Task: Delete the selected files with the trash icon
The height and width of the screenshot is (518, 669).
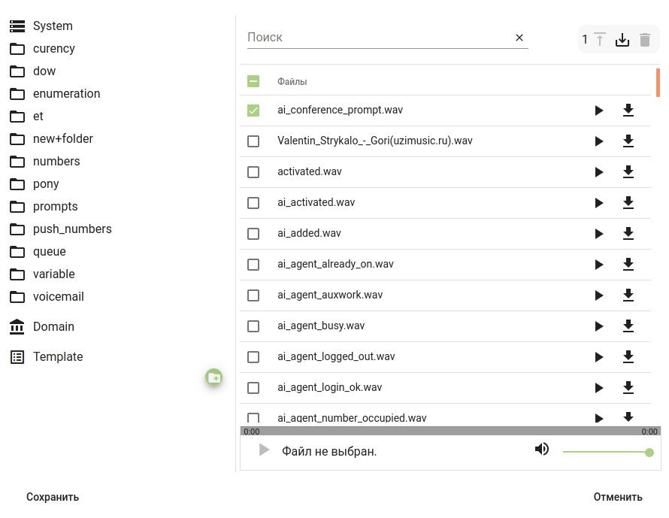Action: (645, 40)
